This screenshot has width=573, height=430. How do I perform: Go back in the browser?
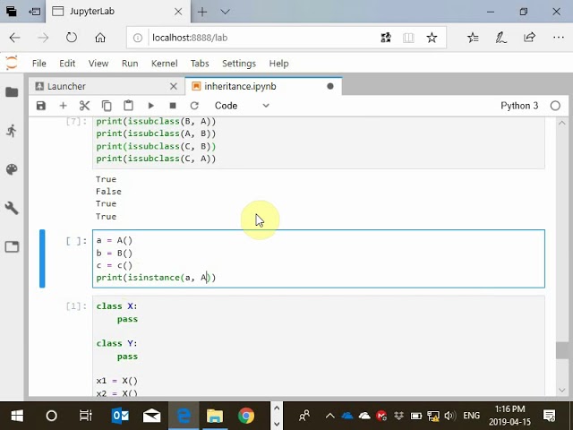point(14,38)
